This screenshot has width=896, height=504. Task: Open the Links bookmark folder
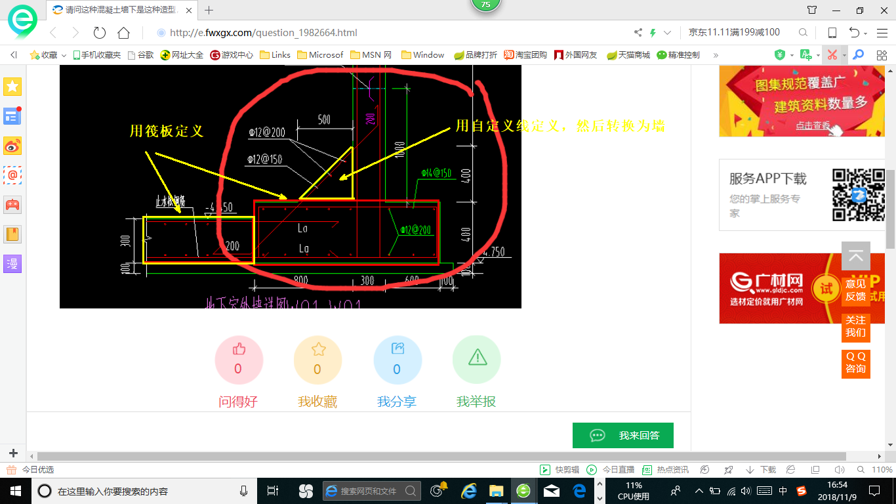275,55
